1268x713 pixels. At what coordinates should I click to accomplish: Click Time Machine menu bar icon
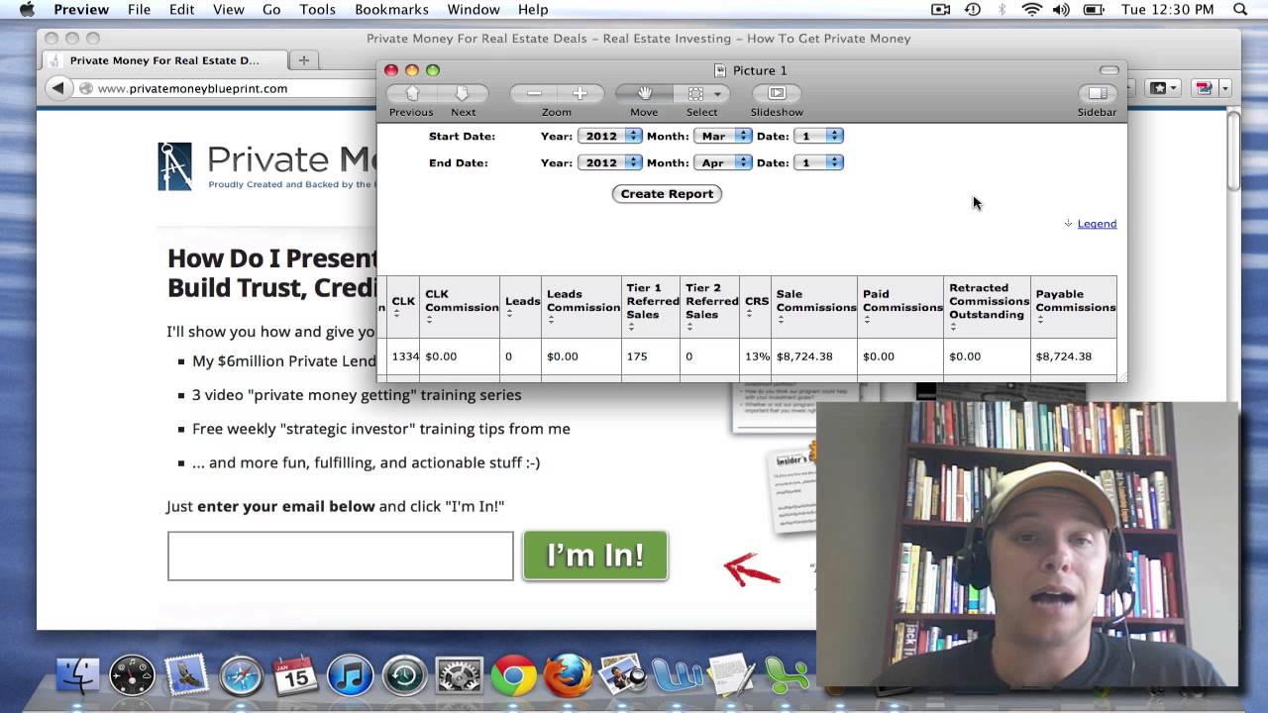point(972,10)
